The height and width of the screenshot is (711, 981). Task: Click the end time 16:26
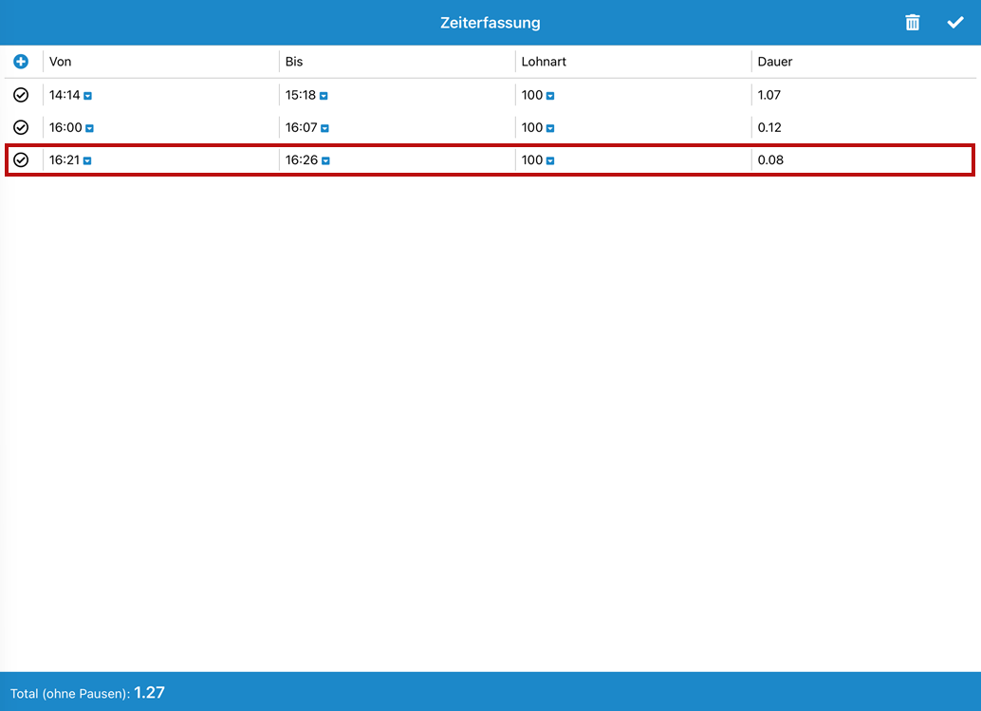302,160
